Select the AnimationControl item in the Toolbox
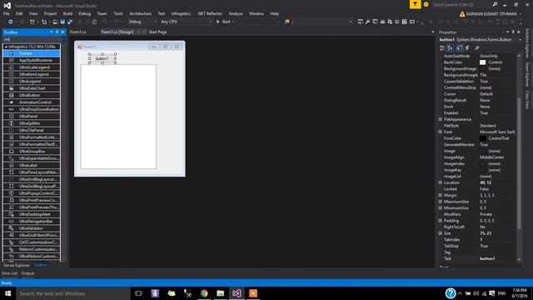 tap(32, 102)
